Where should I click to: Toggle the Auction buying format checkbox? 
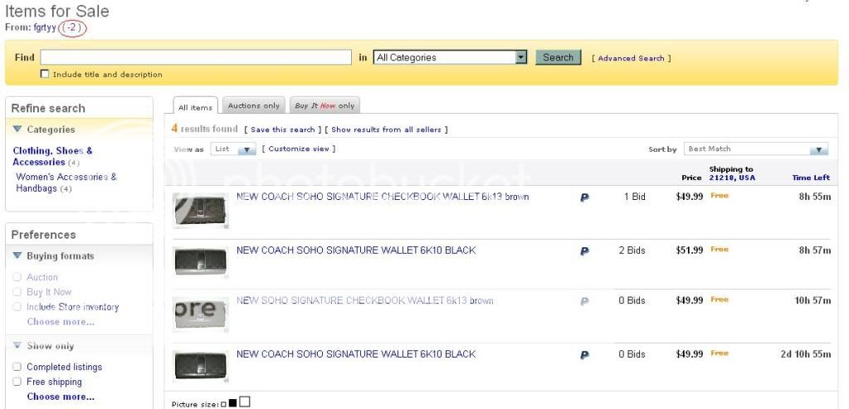coord(17,277)
